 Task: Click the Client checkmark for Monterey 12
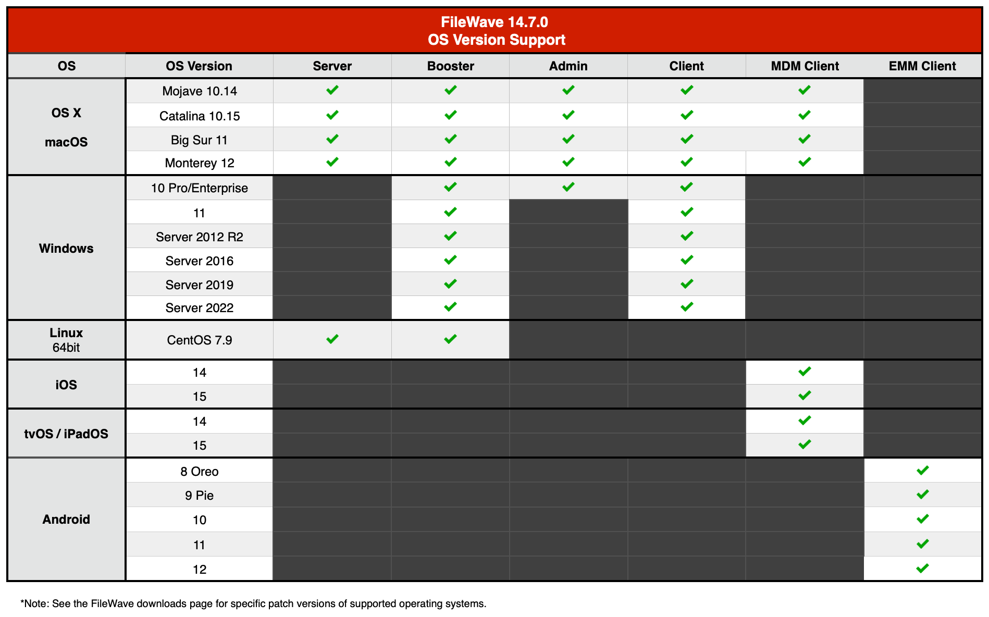687,162
